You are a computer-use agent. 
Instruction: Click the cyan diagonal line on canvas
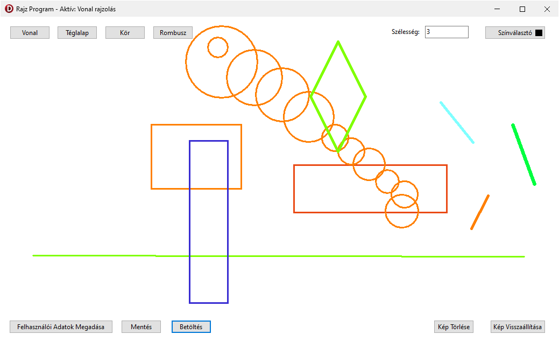pos(457,122)
